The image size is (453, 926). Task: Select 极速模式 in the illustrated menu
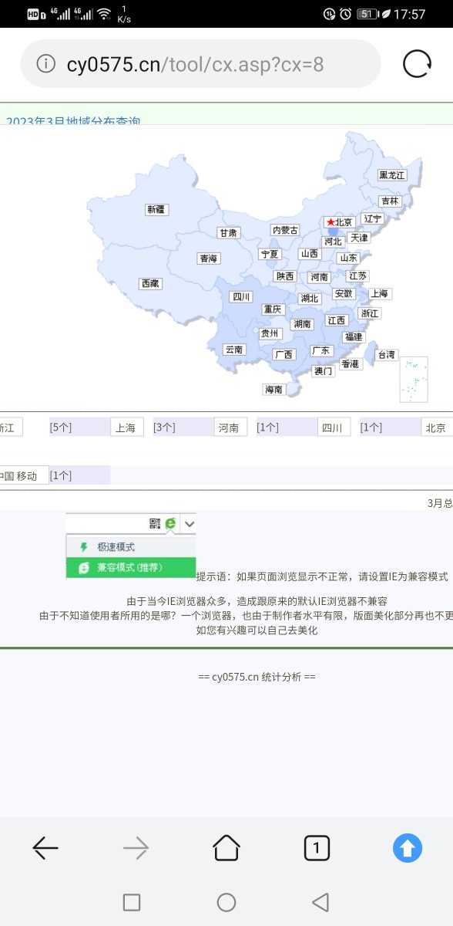[x=130, y=547]
